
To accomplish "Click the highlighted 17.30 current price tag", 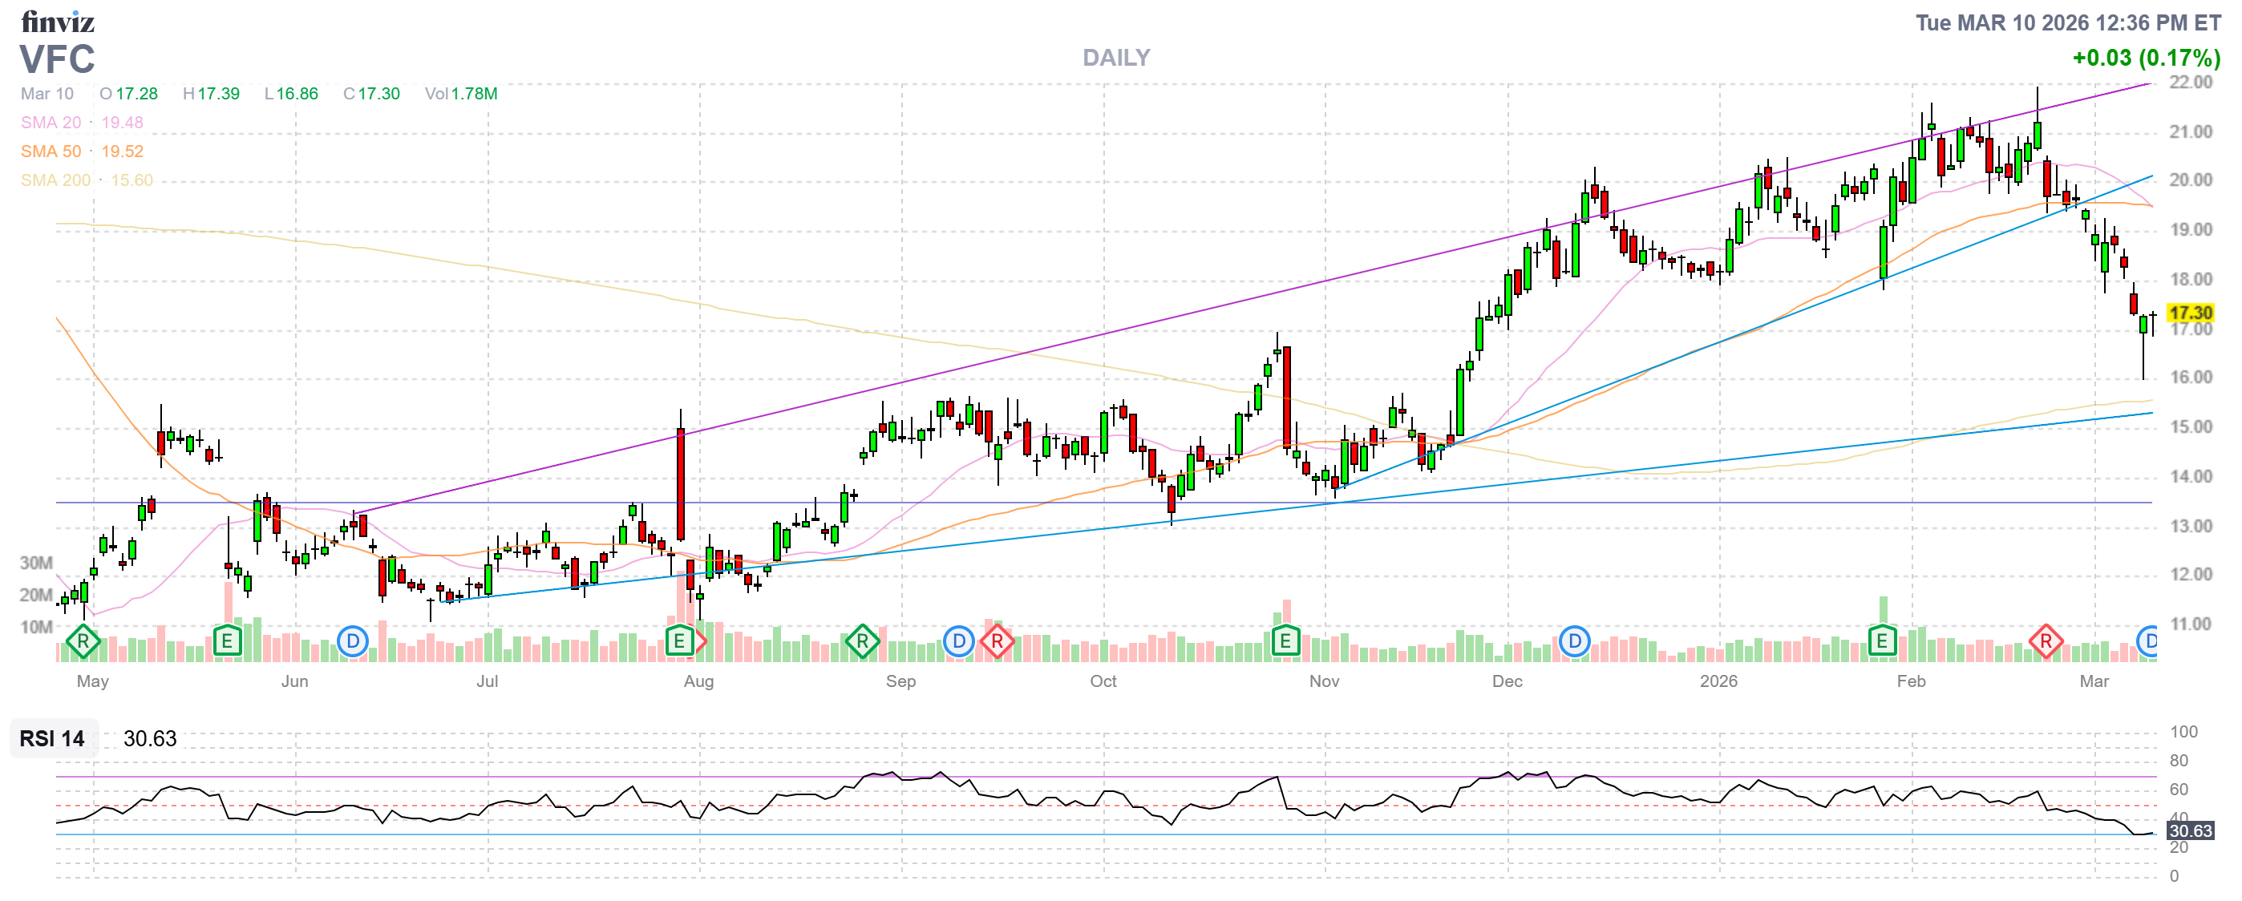I will point(2190,313).
